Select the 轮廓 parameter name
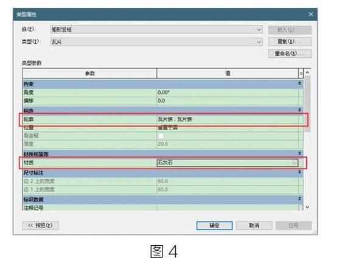This screenshot has width=339, height=258. coord(29,119)
